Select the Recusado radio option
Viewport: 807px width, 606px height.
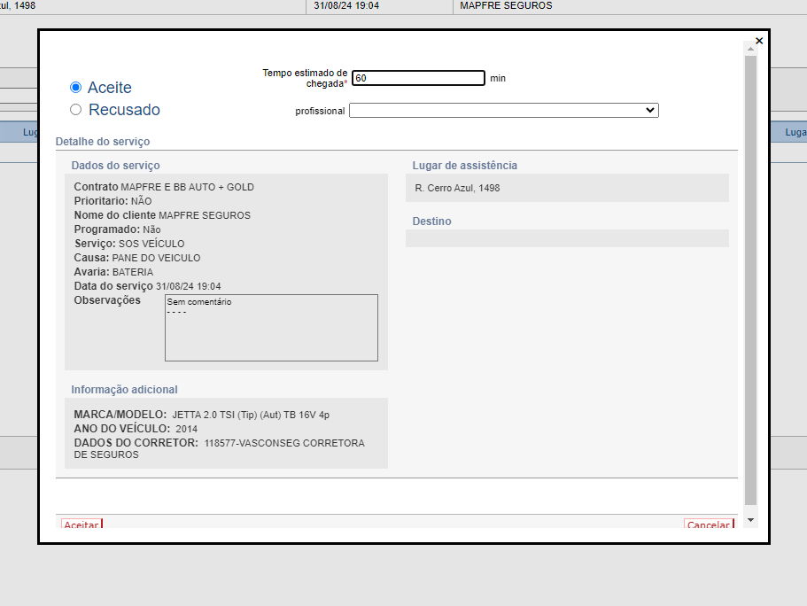click(75, 110)
